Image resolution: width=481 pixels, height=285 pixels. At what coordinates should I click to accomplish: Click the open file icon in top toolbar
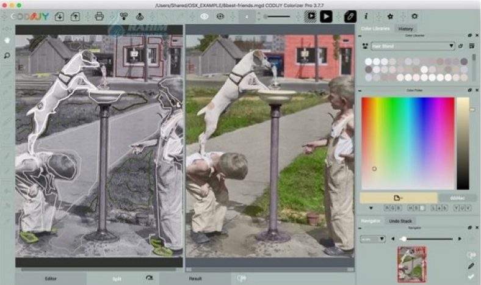(59, 16)
